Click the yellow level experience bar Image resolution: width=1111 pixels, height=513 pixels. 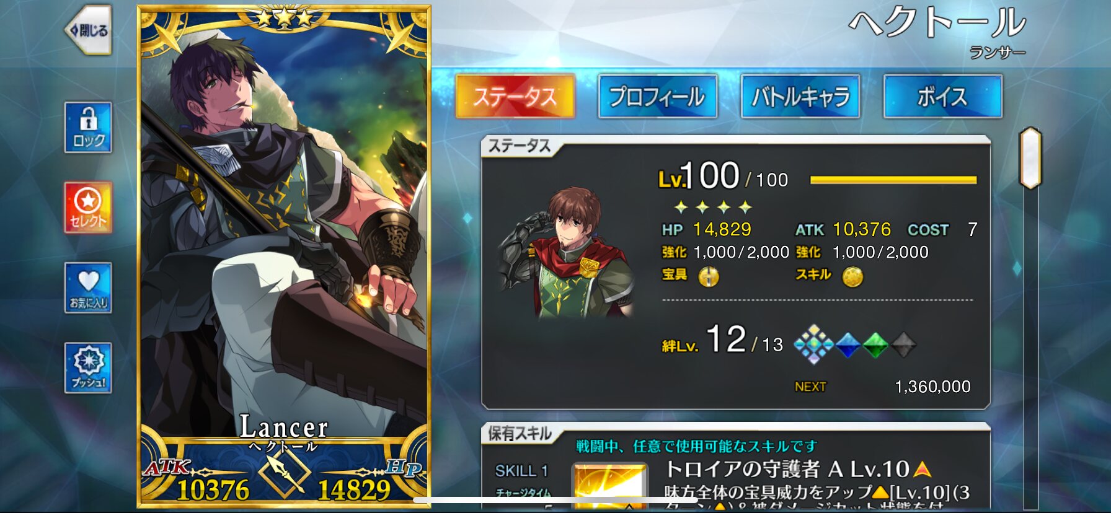click(893, 180)
